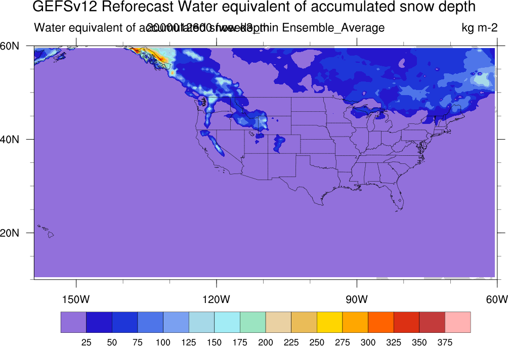Select the dark blue 25-50 colorbar swatch
The height and width of the screenshot is (346, 508).
click(99, 322)
